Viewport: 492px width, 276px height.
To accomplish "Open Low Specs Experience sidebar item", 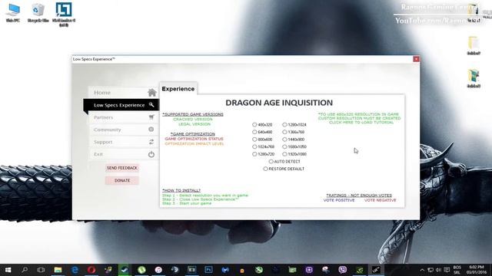I will tap(121, 105).
